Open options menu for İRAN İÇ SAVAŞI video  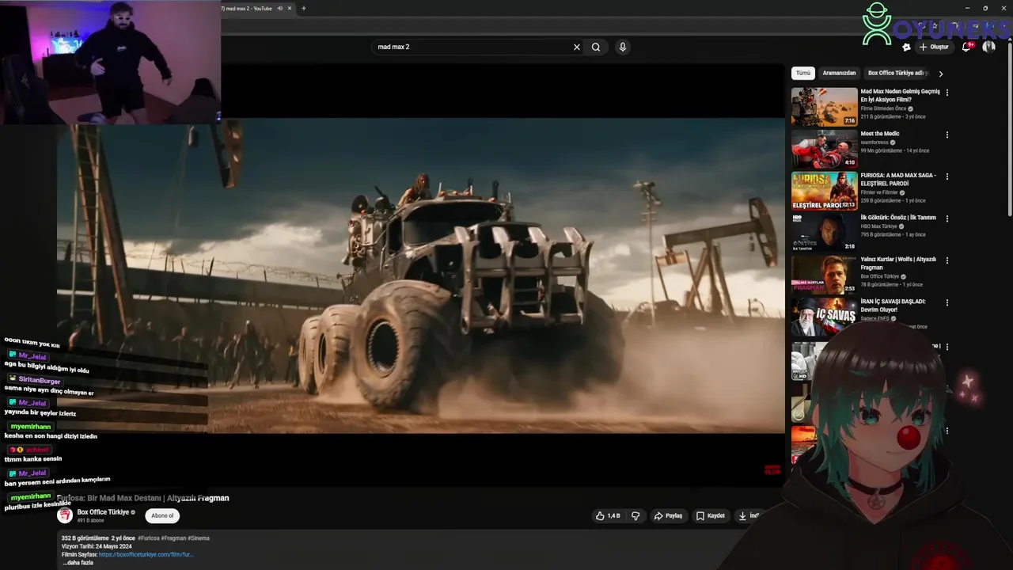(947, 302)
